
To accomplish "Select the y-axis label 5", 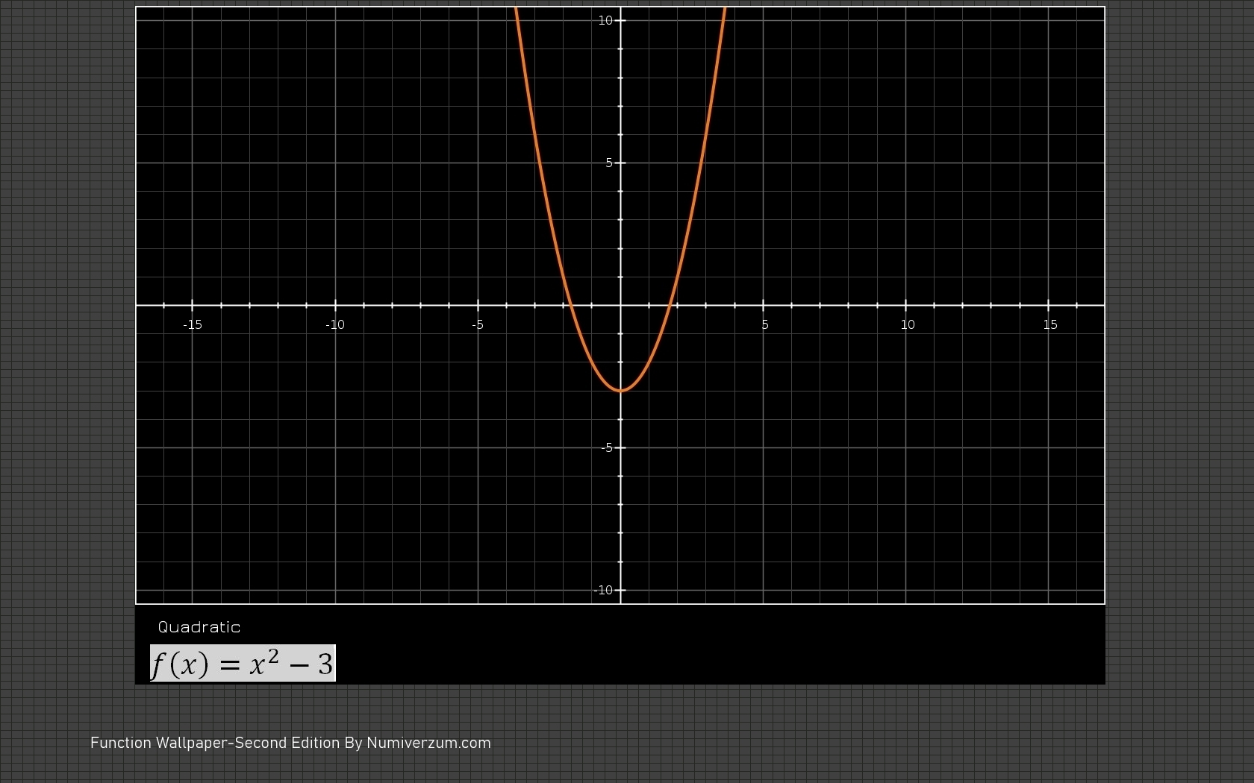I will [x=609, y=163].
